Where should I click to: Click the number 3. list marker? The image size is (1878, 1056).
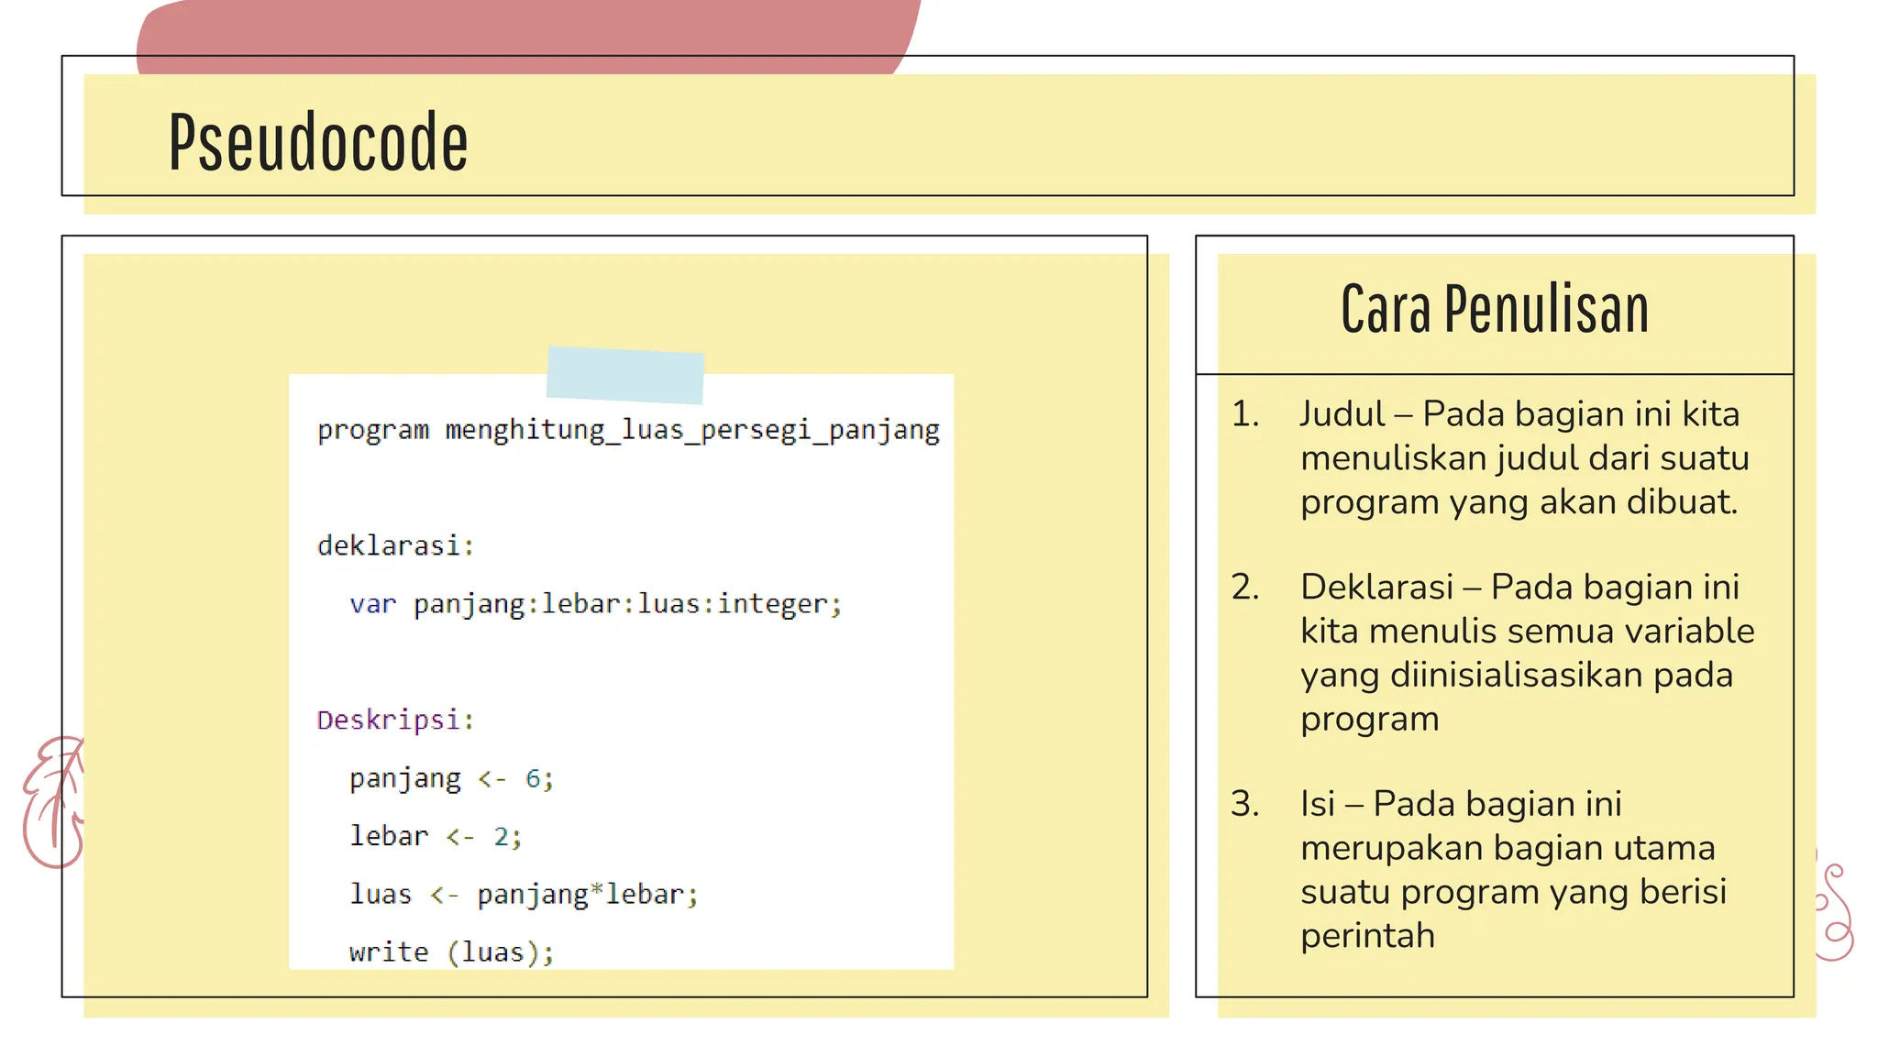[x=1245, y=804]
